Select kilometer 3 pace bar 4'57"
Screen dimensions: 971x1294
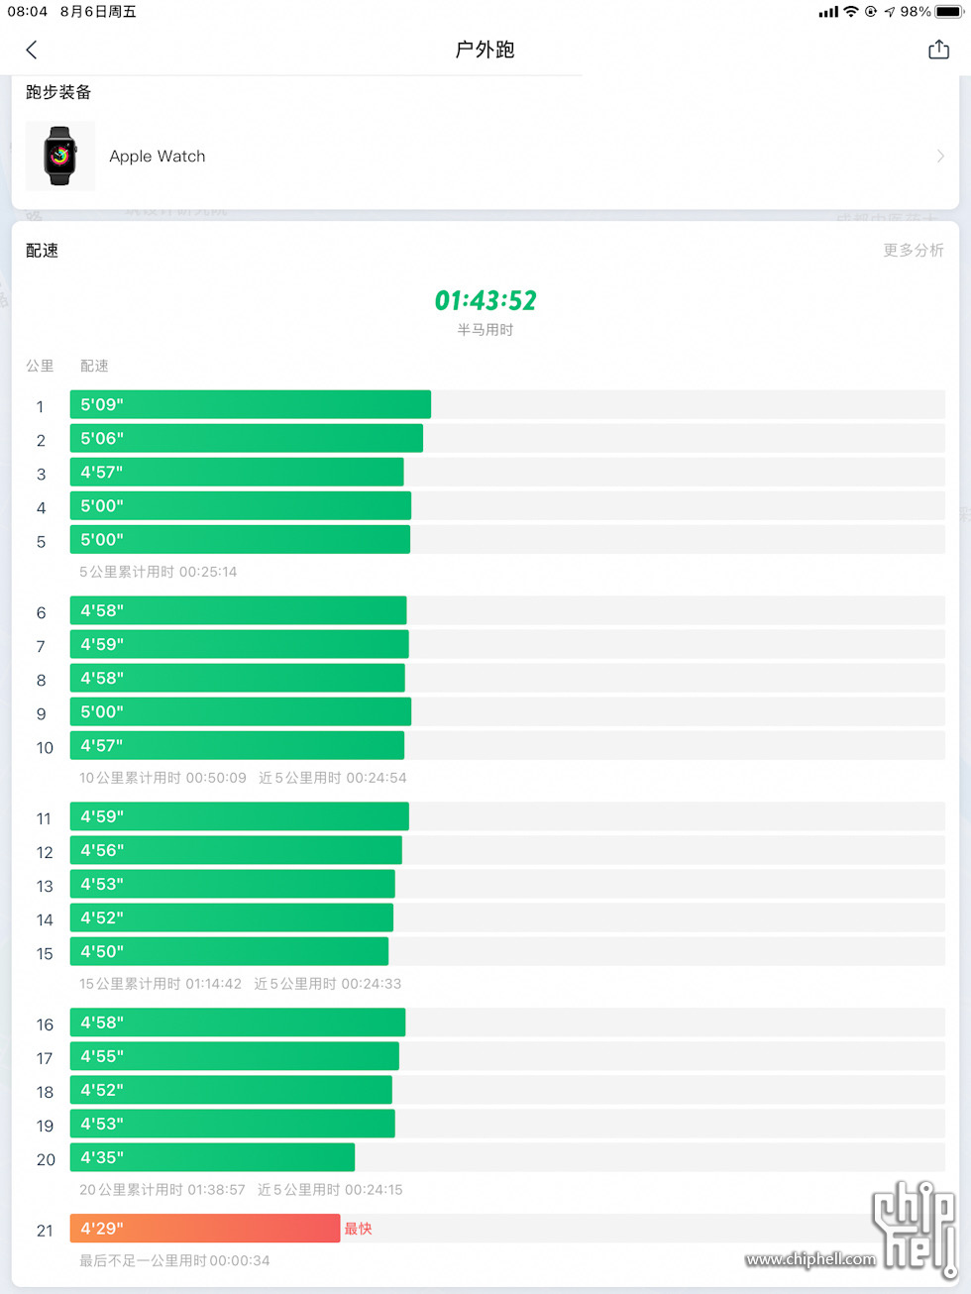click(237, 472)
